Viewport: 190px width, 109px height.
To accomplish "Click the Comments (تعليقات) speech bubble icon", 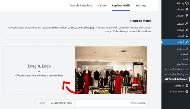I will (187, 15).
